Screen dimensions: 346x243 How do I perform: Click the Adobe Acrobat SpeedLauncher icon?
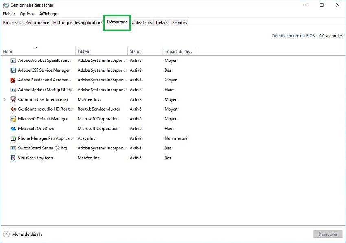pyautogui.click(x=13, y=61)
